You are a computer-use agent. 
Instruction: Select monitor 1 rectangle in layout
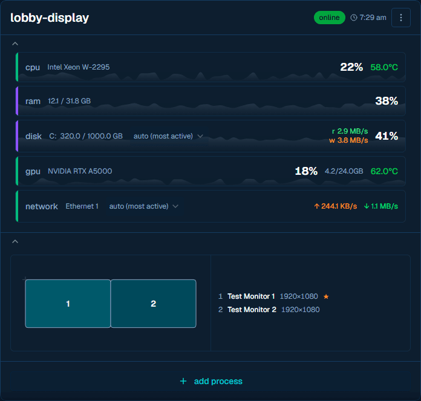[x=68, y=304]
